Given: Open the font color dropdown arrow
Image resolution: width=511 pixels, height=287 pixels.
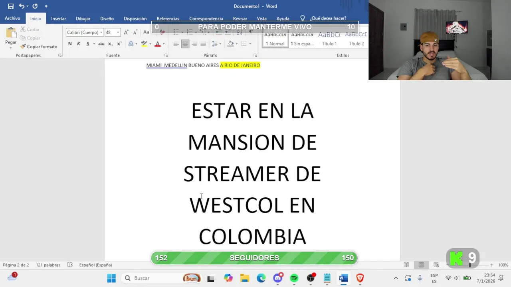Looking at the screenshot, I should coord(163,44).
